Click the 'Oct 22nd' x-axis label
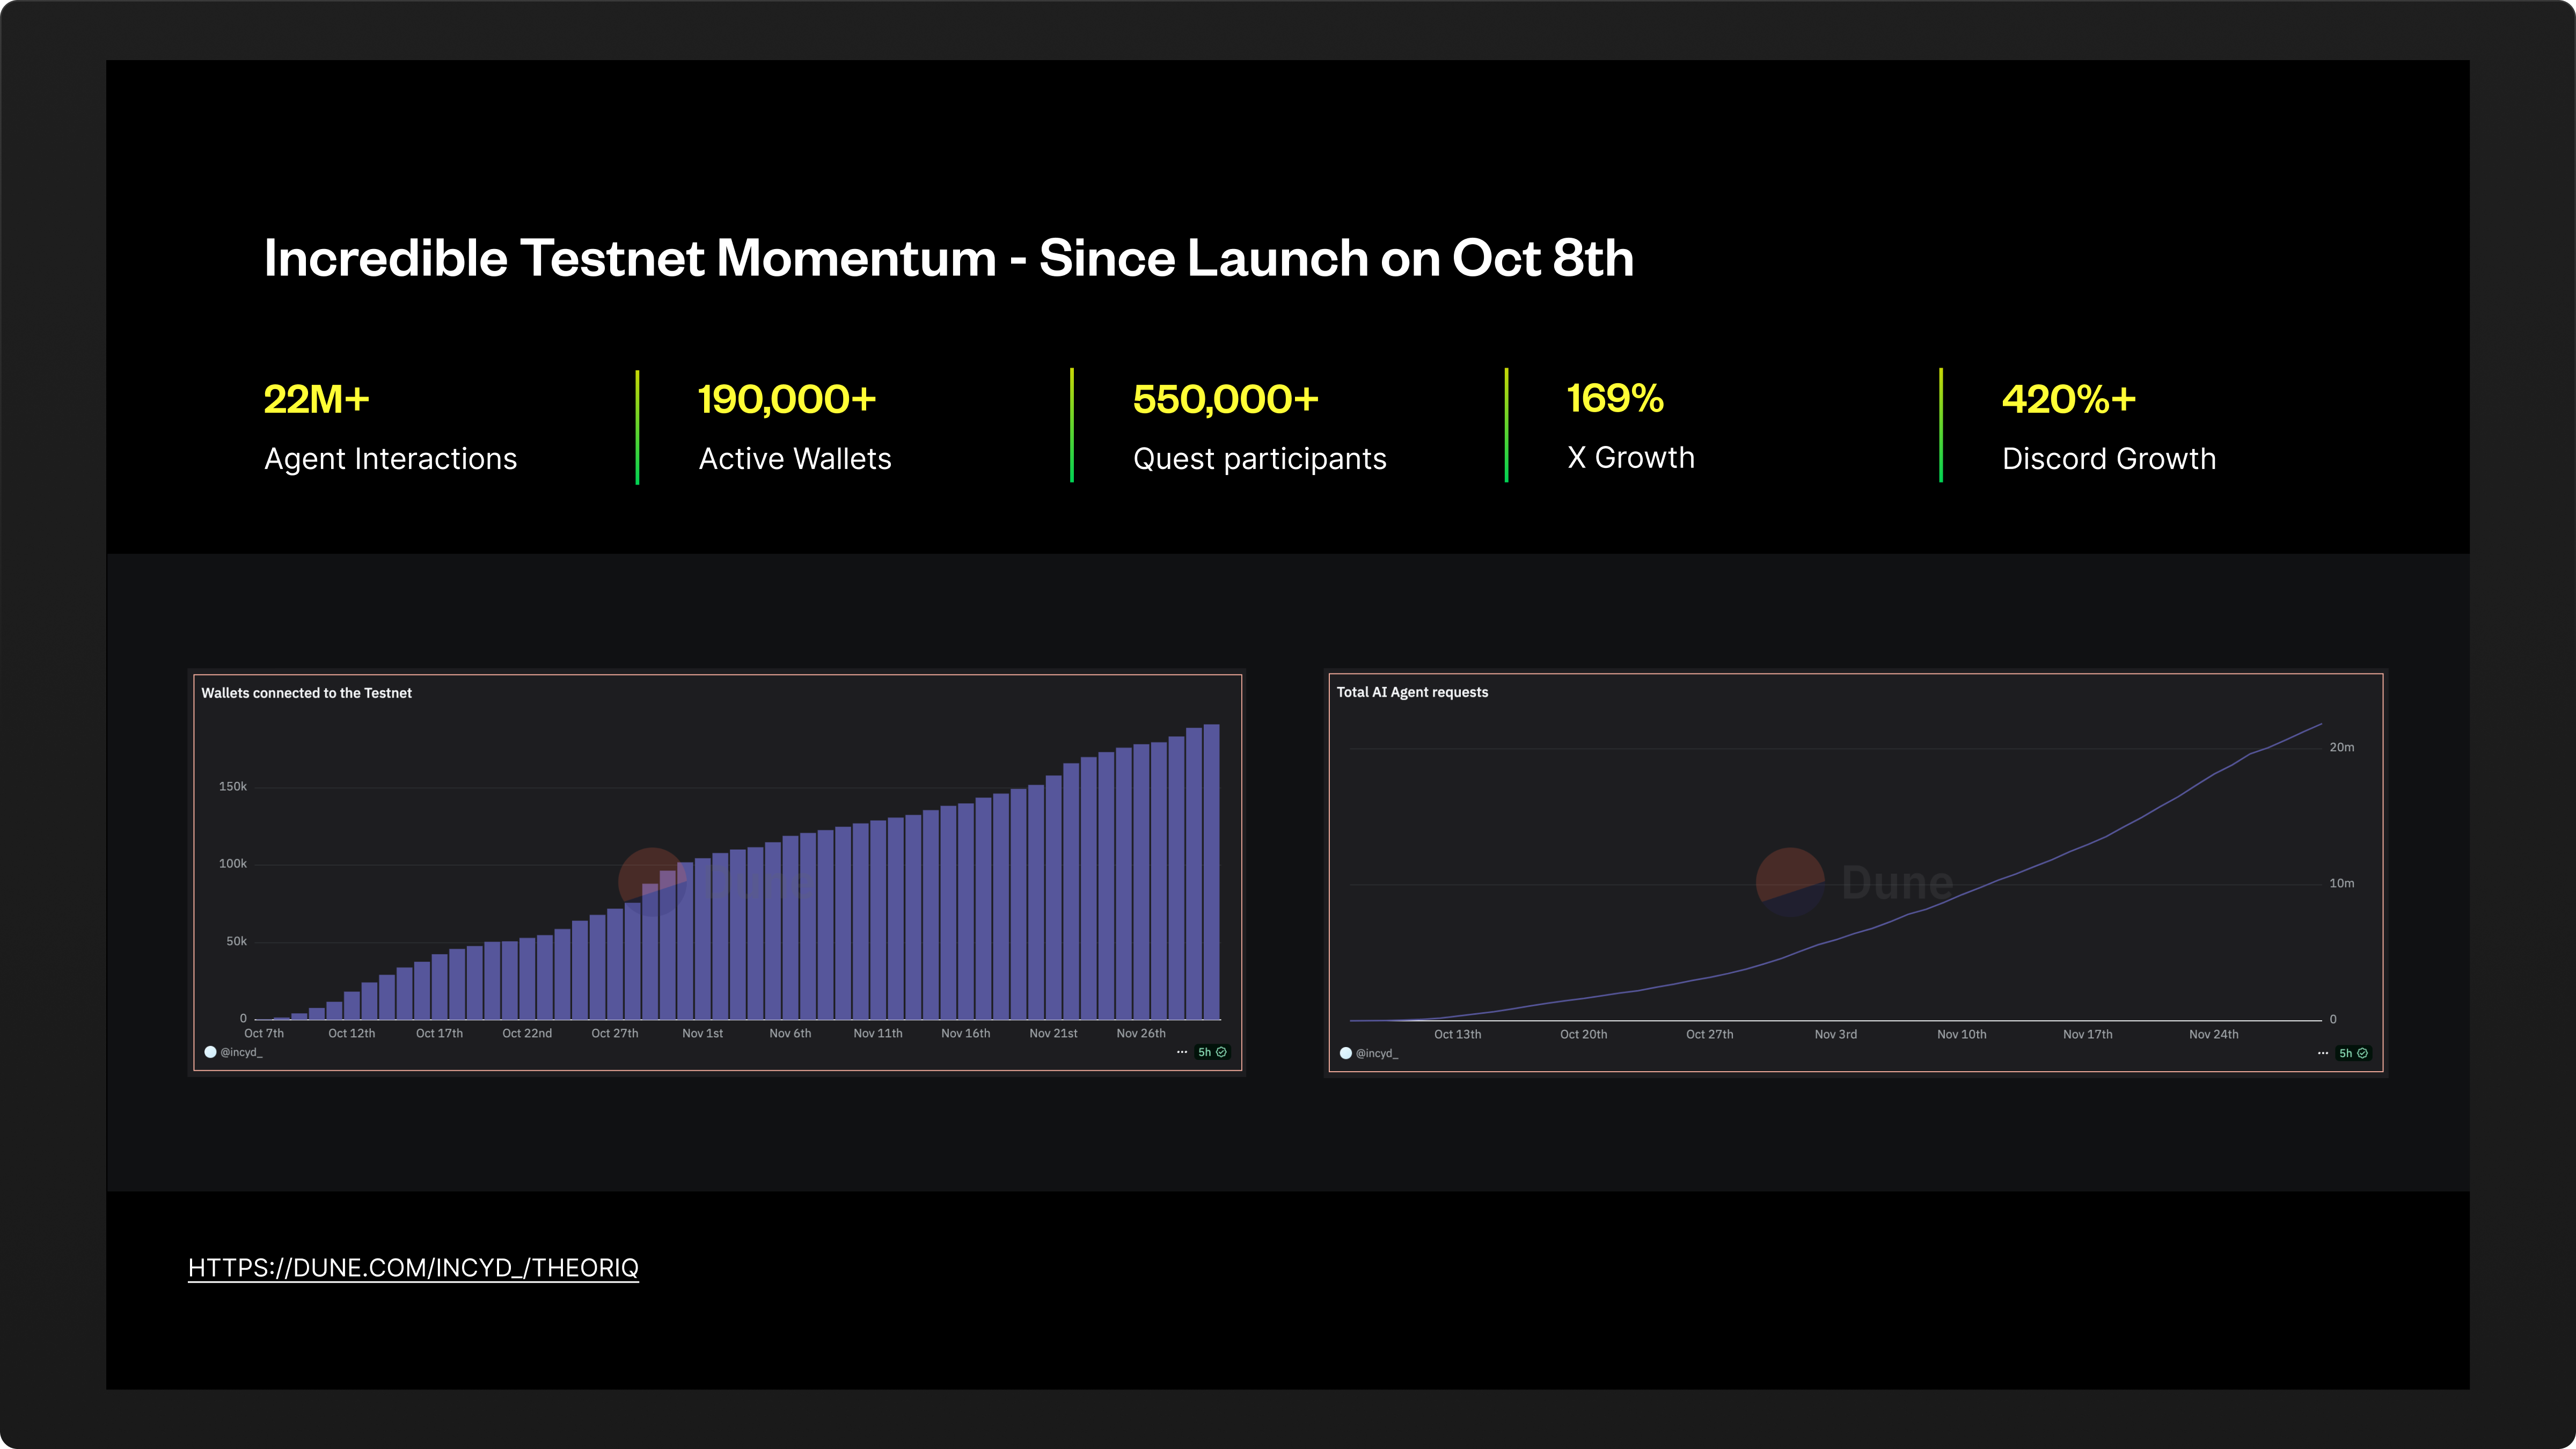Screen dimensions: 2576x1449 tap(527, 1034)
